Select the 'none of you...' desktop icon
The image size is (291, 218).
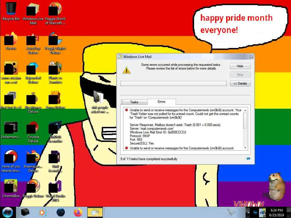point(11,161)
